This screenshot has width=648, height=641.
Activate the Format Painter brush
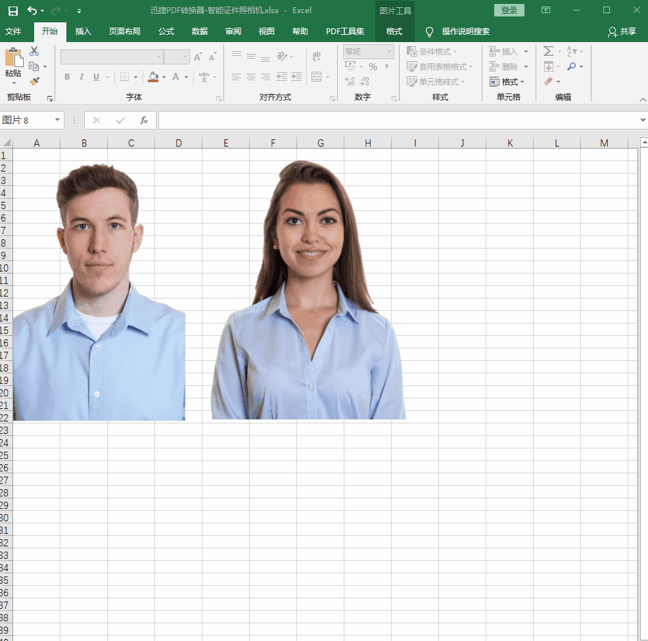pos(34,82)
